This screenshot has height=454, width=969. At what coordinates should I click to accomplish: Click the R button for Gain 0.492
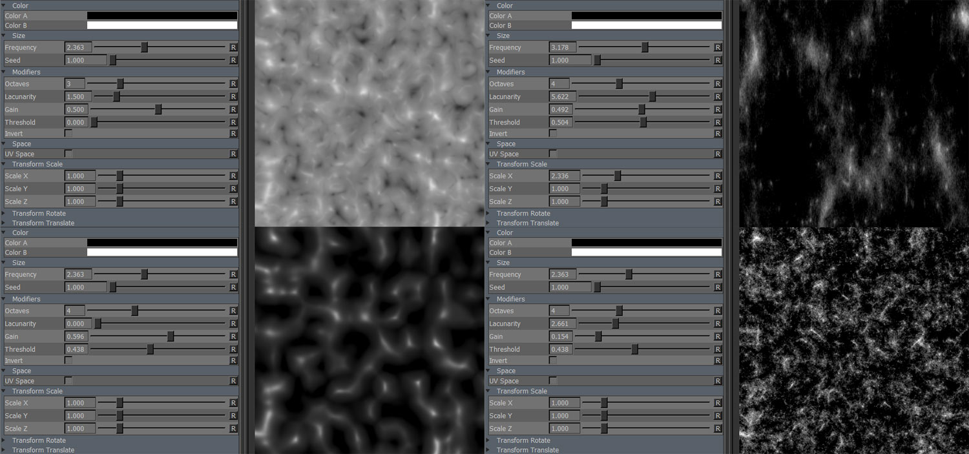(x=718, y=110)
